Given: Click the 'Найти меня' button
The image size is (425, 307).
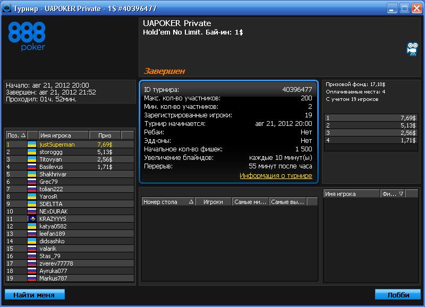Looking at the screenshot, I should [x=35, y=295].
